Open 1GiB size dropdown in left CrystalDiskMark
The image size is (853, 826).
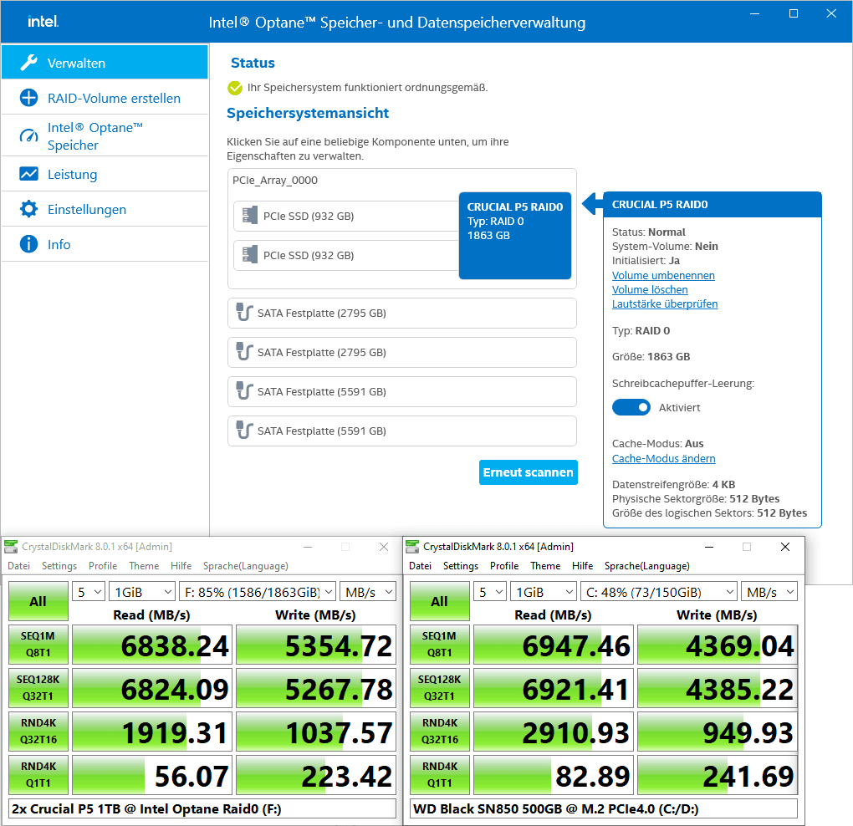click(142, 592)
